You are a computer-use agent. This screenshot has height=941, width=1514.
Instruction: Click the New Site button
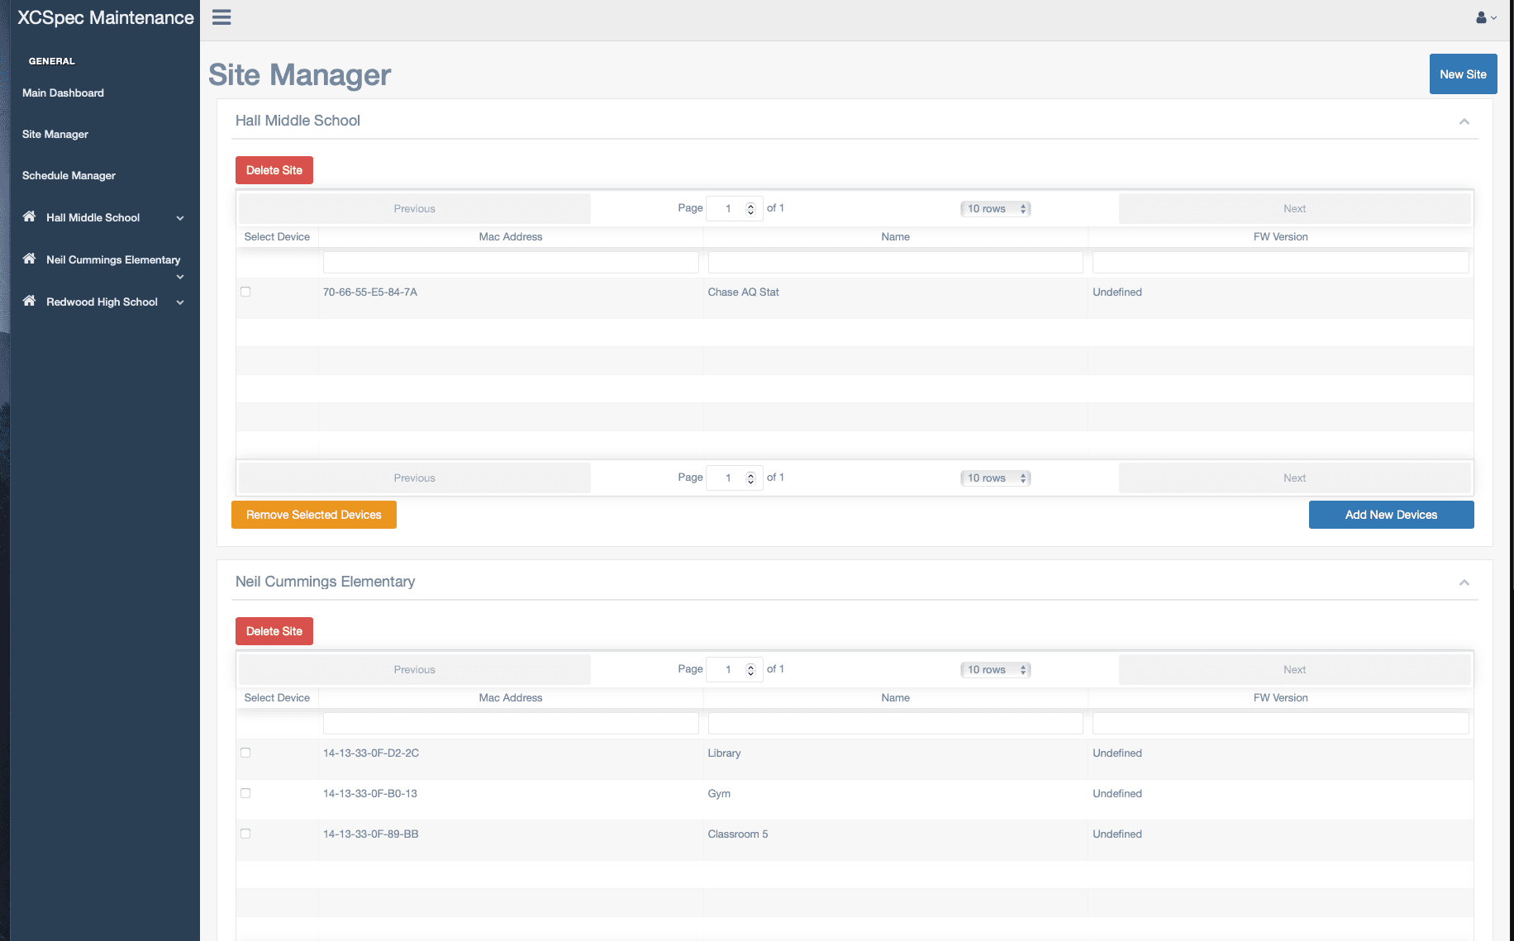[1463, 74]
